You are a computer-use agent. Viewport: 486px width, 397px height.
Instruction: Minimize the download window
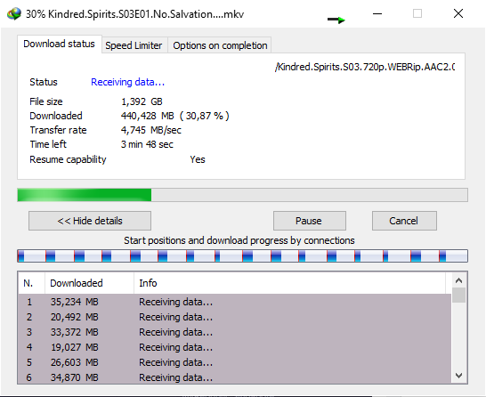click(377, 13)
